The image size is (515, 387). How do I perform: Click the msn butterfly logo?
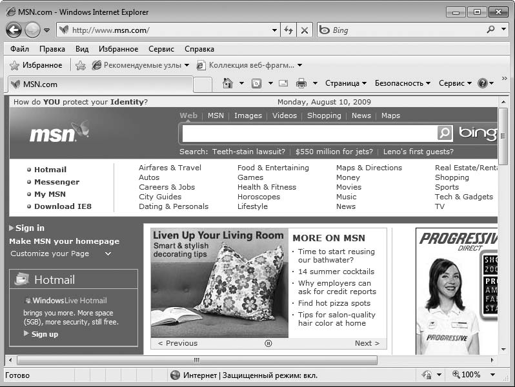[59, 132]
